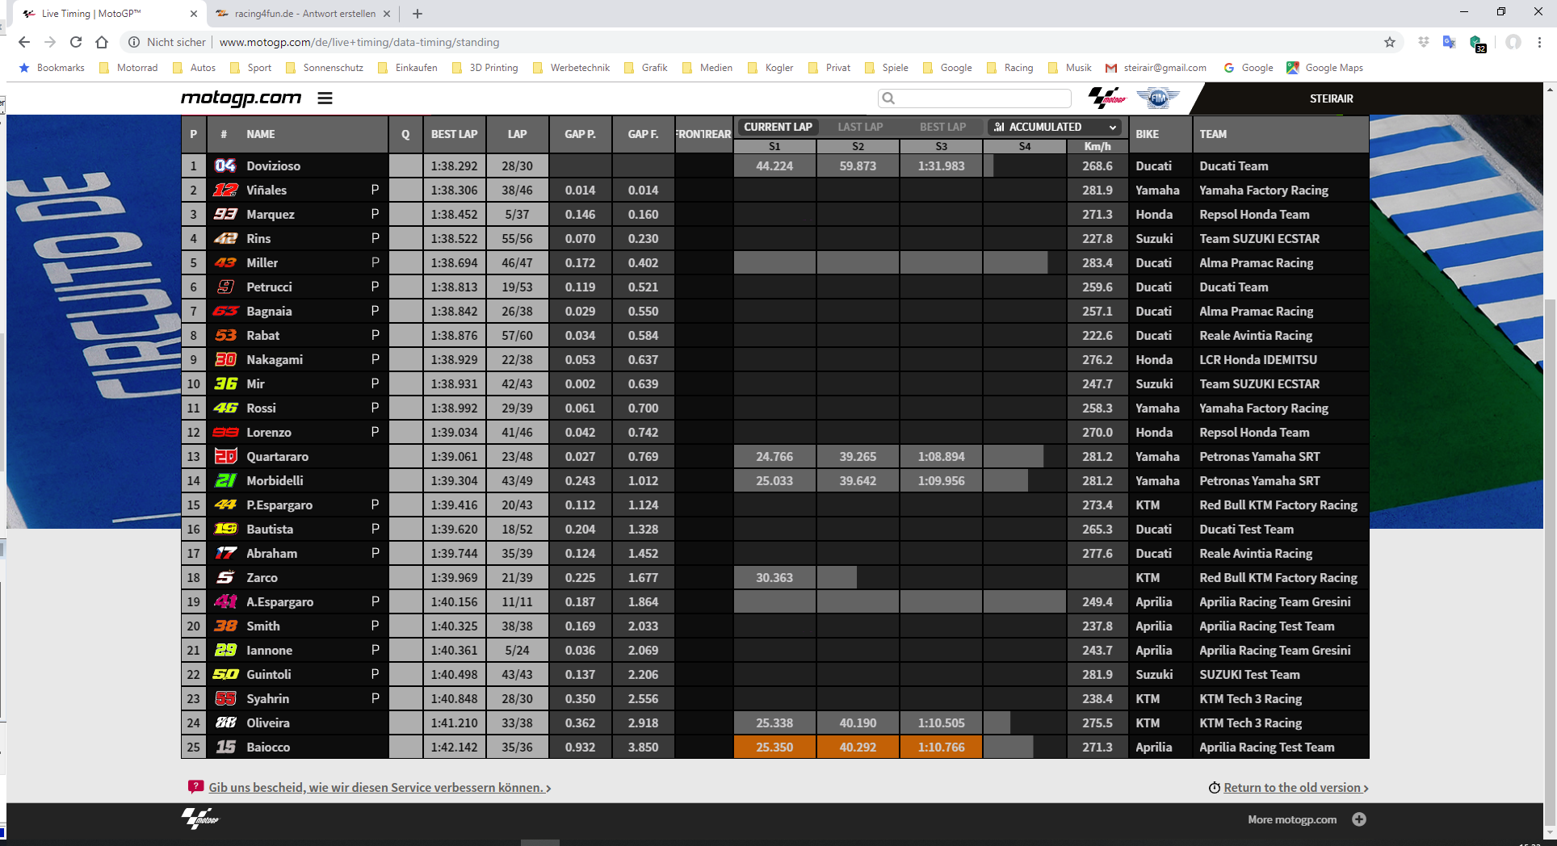Click the motogp.com logo in header
This screenshot has height=846, width=1557.
click(x=241, y=98)
